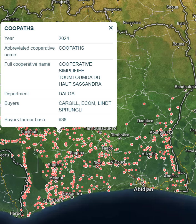The height and width of the screenshot is (224, 196).
Task: Click the Abengourou town marker
Action: (161, 136)
